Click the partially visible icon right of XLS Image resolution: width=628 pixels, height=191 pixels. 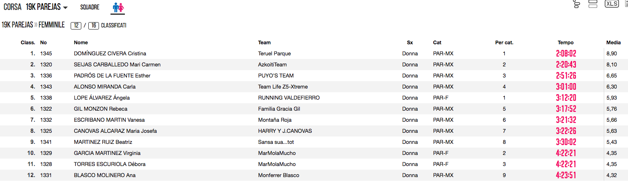(626, 4)
